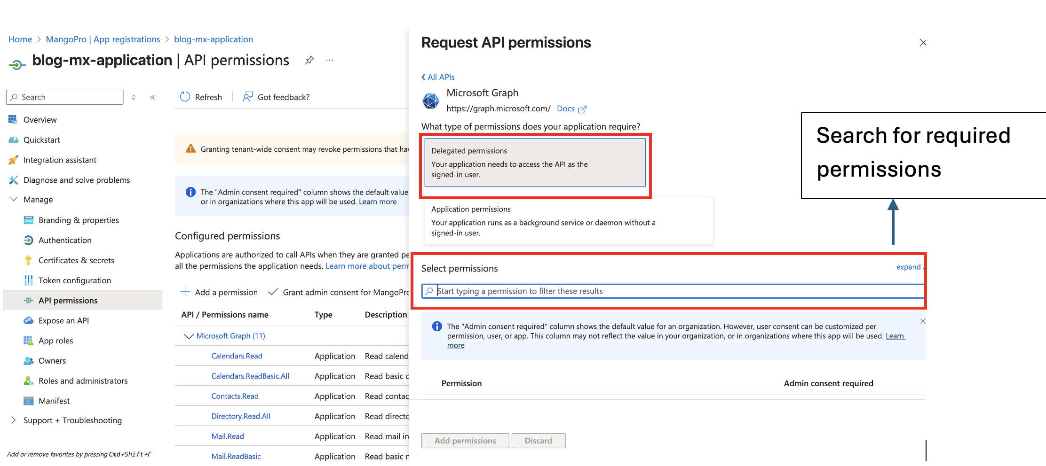Open the more commands ellipsis menu
This screenshot has height=466, width=1046.
pos(329,60)
